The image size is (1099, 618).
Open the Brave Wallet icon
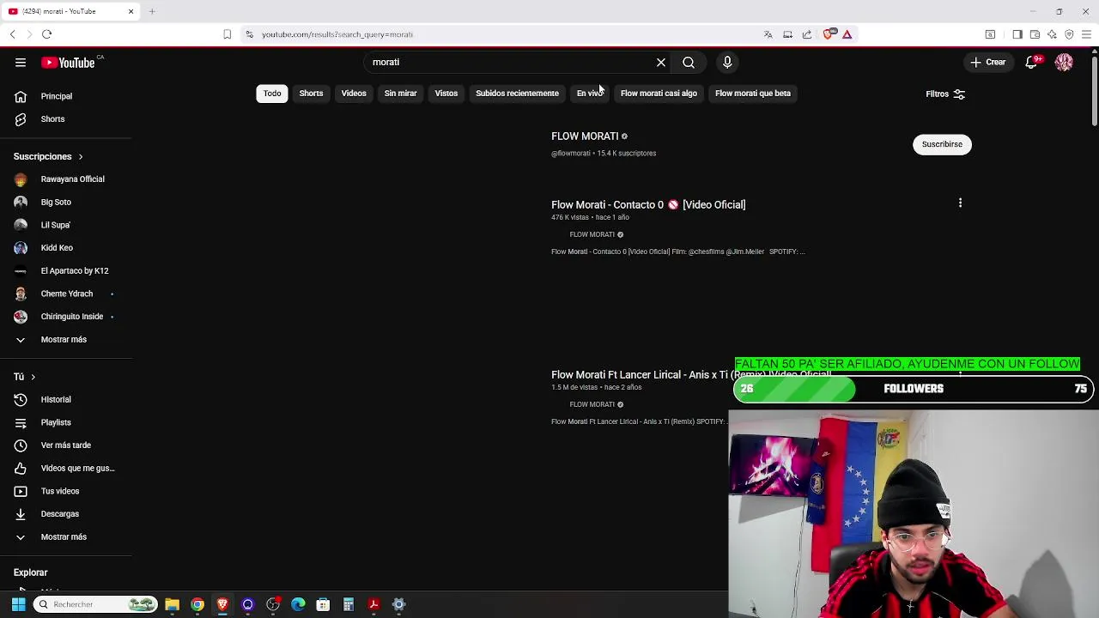pyautogui.click(x=1035, y=34)
